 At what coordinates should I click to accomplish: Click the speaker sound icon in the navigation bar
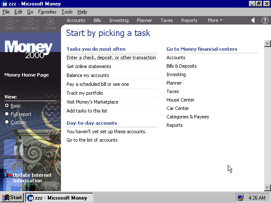coord(253,20)
